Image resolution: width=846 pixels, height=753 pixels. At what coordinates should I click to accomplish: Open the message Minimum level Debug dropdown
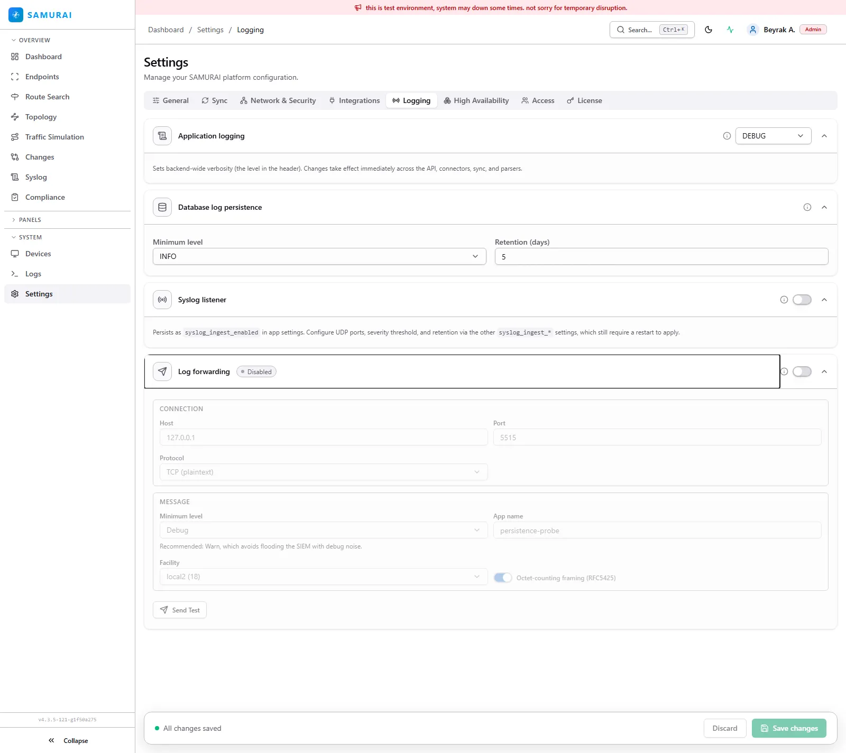coord(324,530)
